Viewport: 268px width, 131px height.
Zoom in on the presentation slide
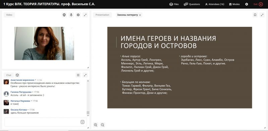pyautogui.click(x=95, y=125)
